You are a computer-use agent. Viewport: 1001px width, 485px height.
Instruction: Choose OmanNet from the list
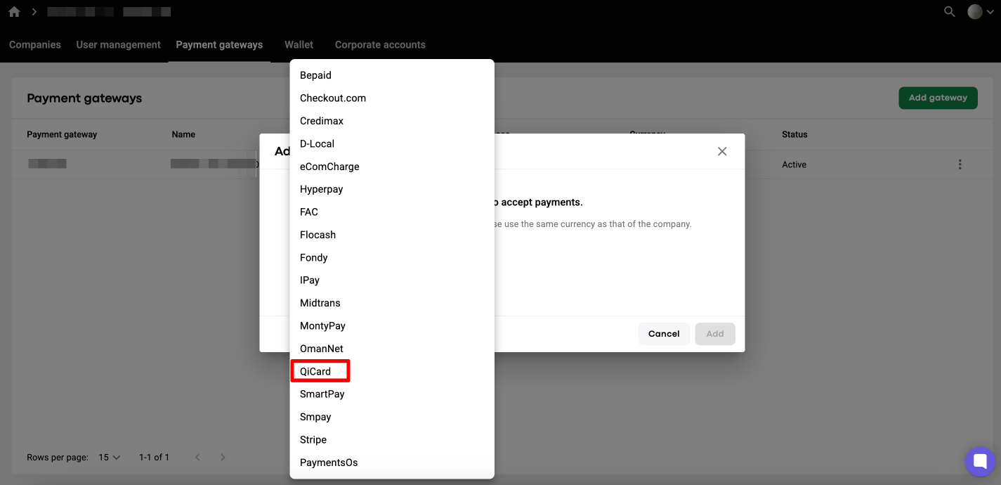coord(392,349)
